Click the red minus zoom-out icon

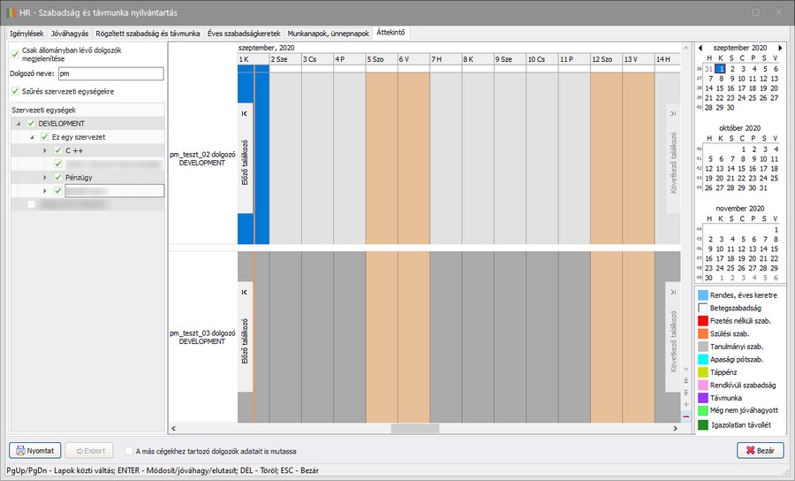pyautogui.click(x=686, y=416)
